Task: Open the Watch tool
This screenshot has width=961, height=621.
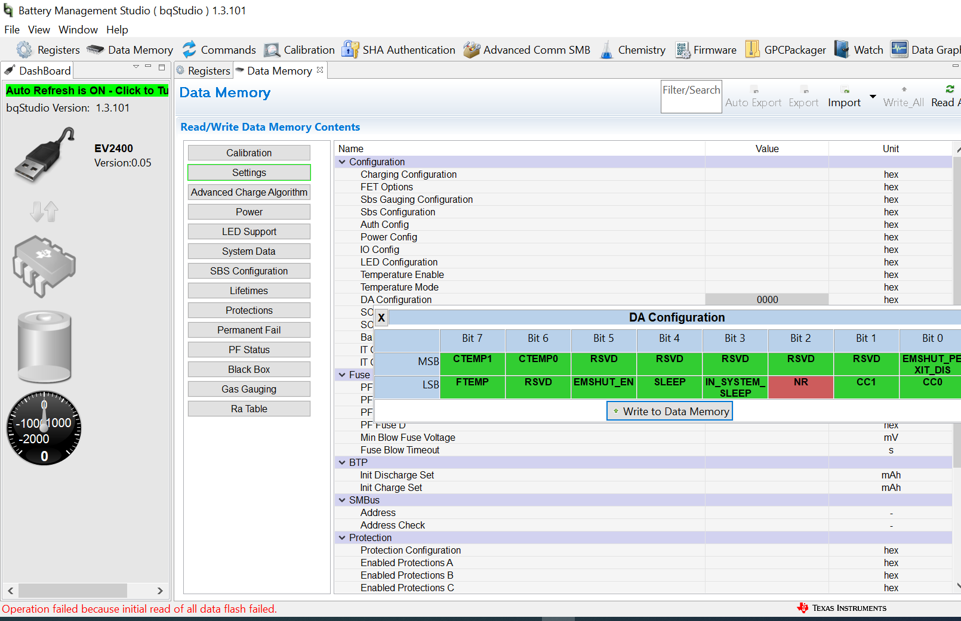Action: [x=859, y=50]
